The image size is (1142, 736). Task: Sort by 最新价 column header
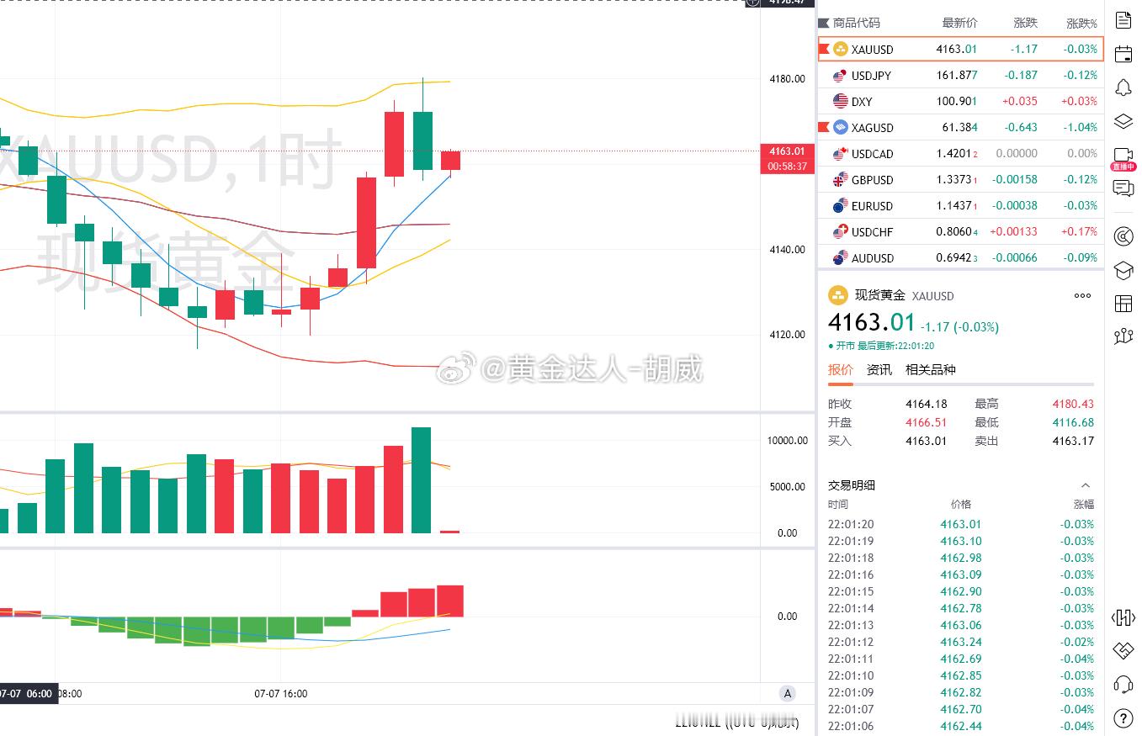pos(959,24)
